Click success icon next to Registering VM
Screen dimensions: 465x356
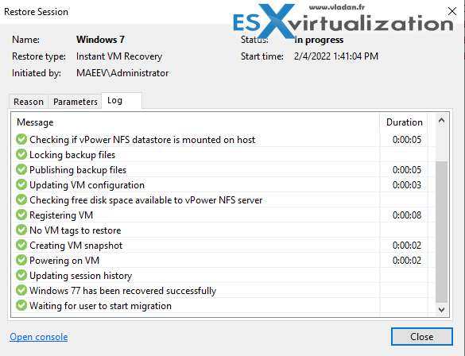(x=21, y=215)
